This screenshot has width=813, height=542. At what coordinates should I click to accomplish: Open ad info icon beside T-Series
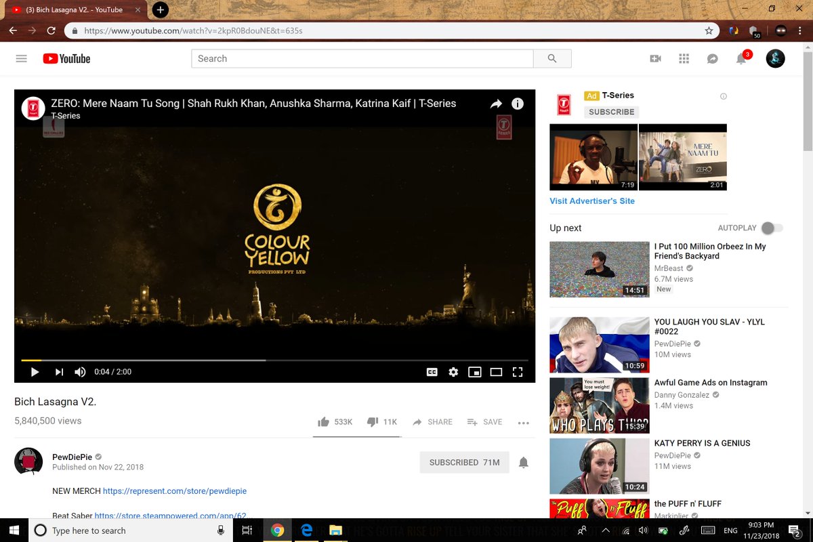(x=724, y=97)
